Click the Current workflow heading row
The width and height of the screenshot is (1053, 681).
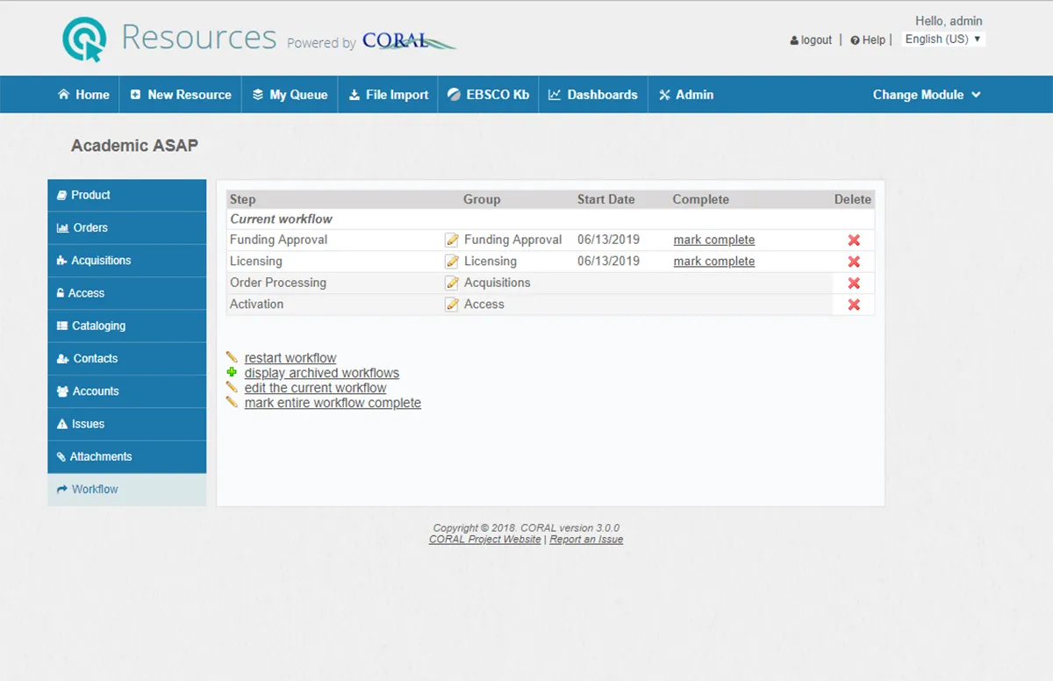(x=550, y=219)
